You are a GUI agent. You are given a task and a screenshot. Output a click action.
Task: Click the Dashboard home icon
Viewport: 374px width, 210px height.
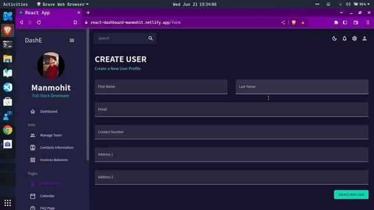(x=33, y=111)
